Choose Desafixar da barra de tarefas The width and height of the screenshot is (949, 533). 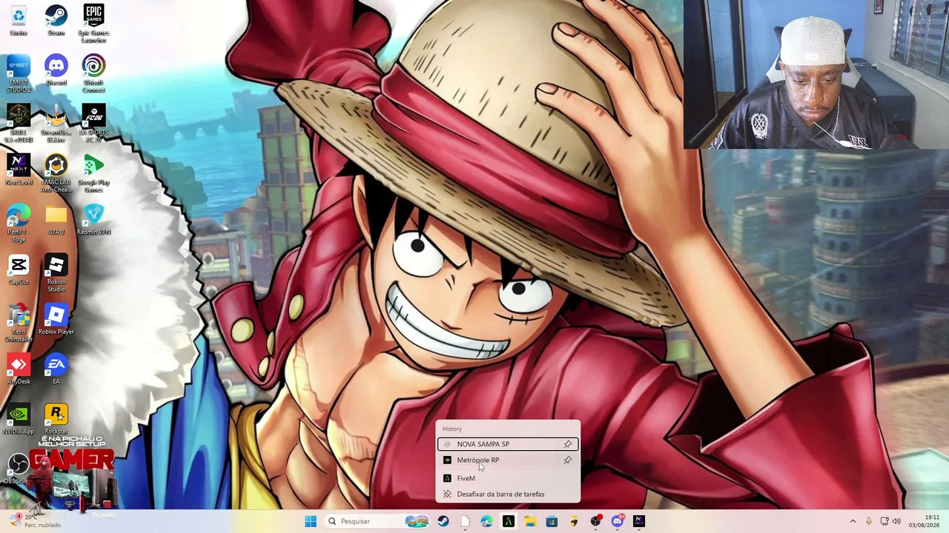pos(508,495)
